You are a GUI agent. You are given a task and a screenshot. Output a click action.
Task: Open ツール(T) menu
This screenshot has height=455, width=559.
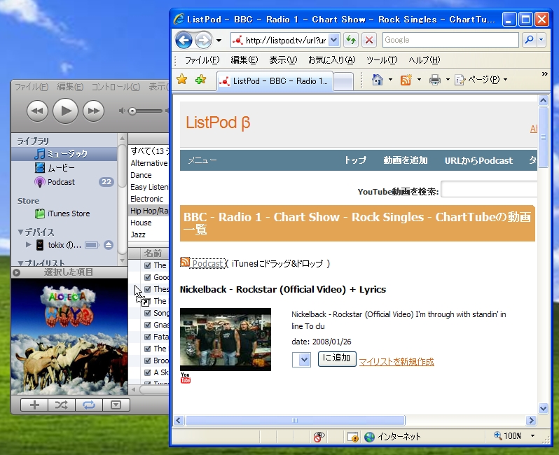(382, 60)
